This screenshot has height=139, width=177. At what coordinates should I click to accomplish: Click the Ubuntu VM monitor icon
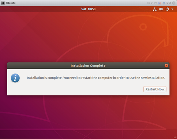3,3
